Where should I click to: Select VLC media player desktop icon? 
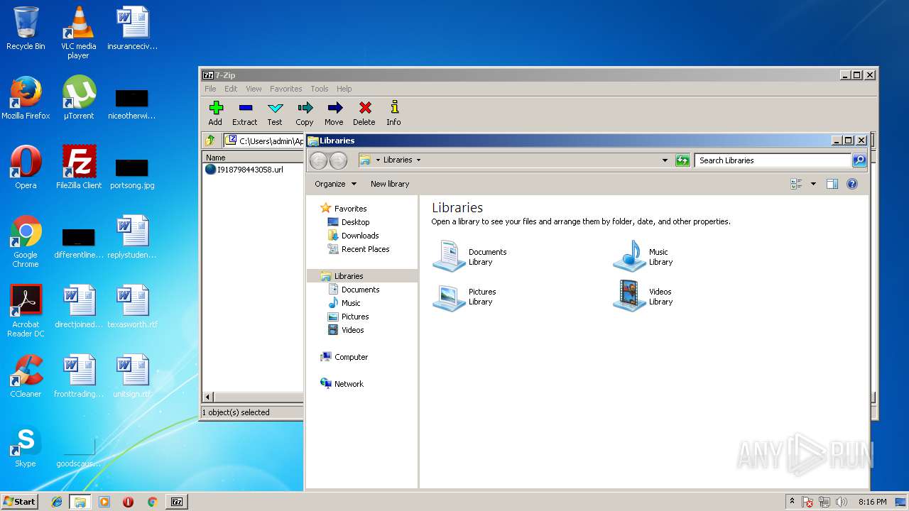[x=78, y=33]
